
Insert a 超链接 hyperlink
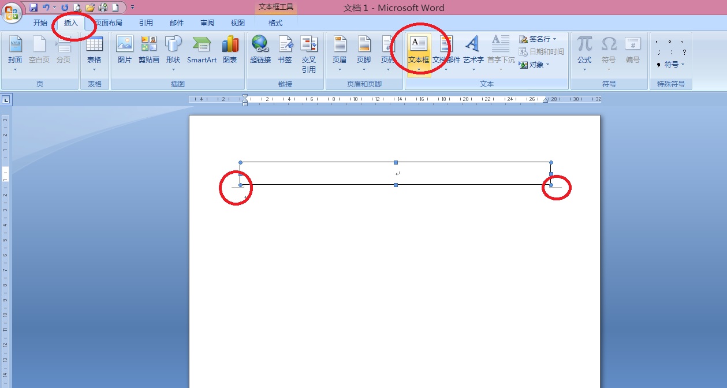tap(260, 50)
